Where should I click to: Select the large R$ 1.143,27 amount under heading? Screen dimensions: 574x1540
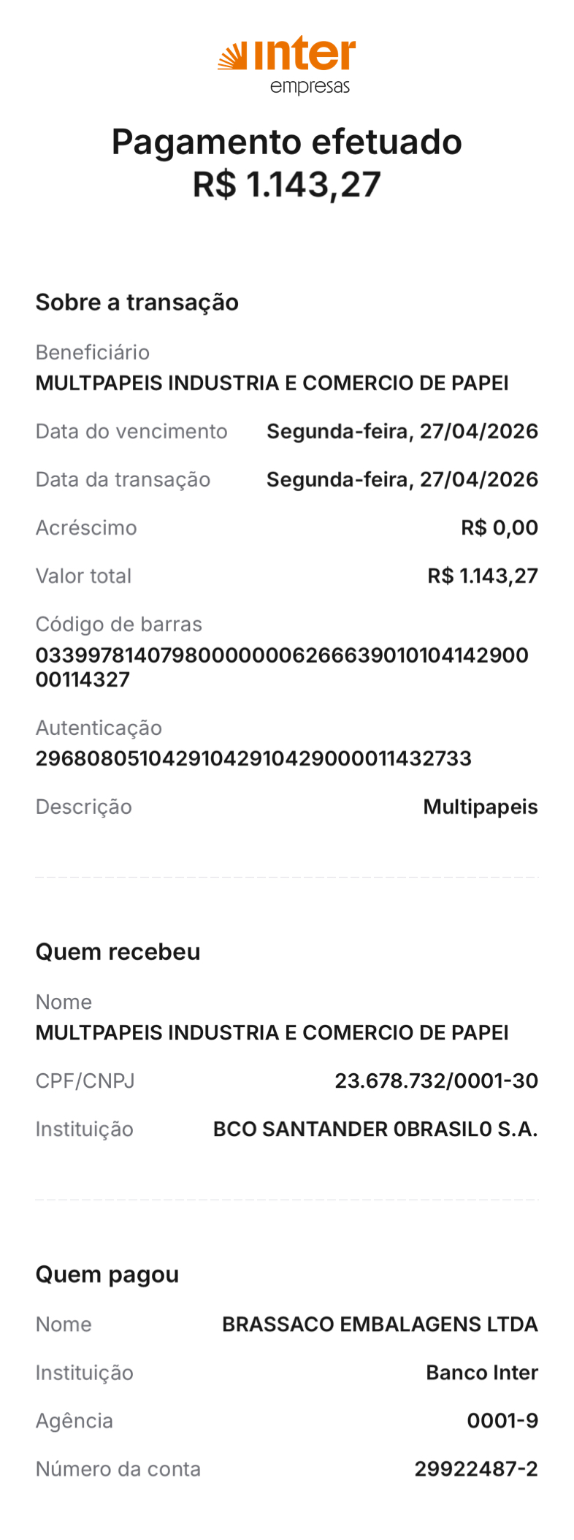coord(287,185)
